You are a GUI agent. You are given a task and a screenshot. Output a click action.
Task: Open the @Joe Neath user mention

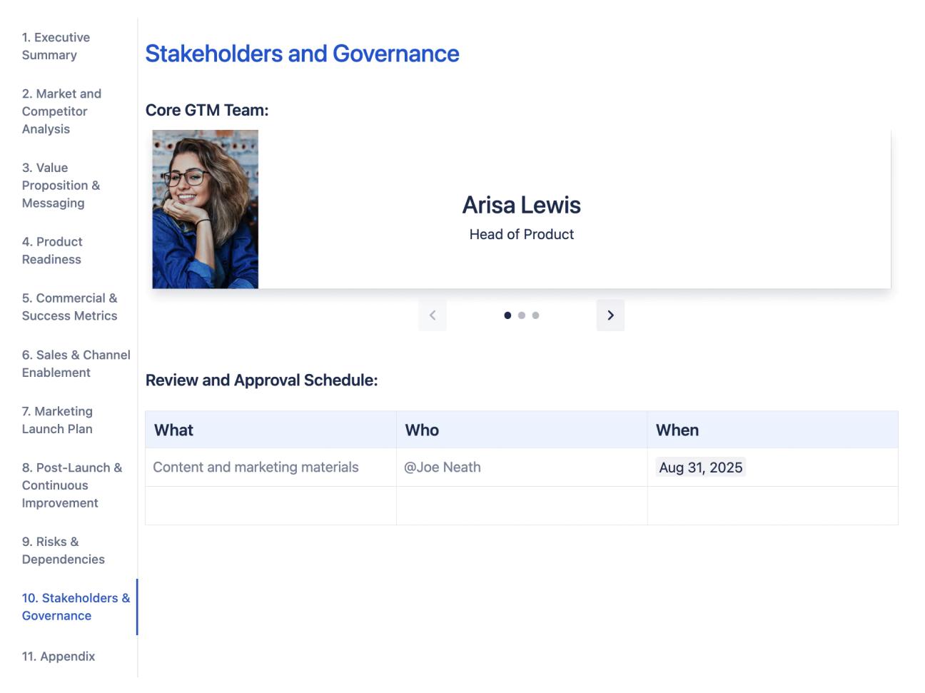(x=443, y=467)
